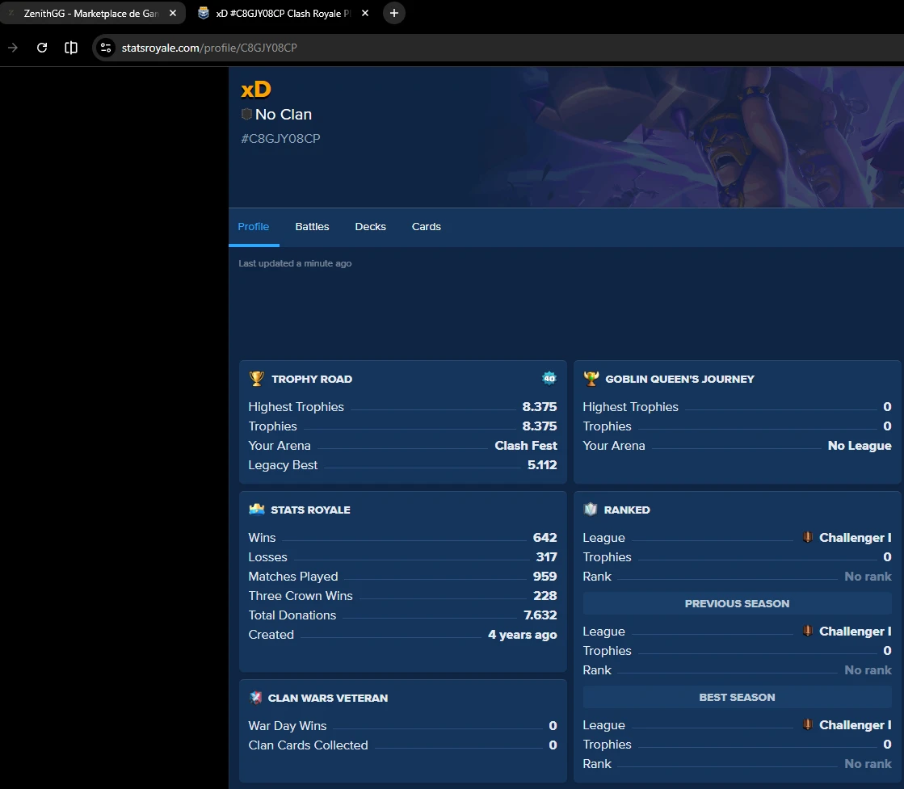Click the Stats Royale section icon
904x789 pixels.
(257, 510)
